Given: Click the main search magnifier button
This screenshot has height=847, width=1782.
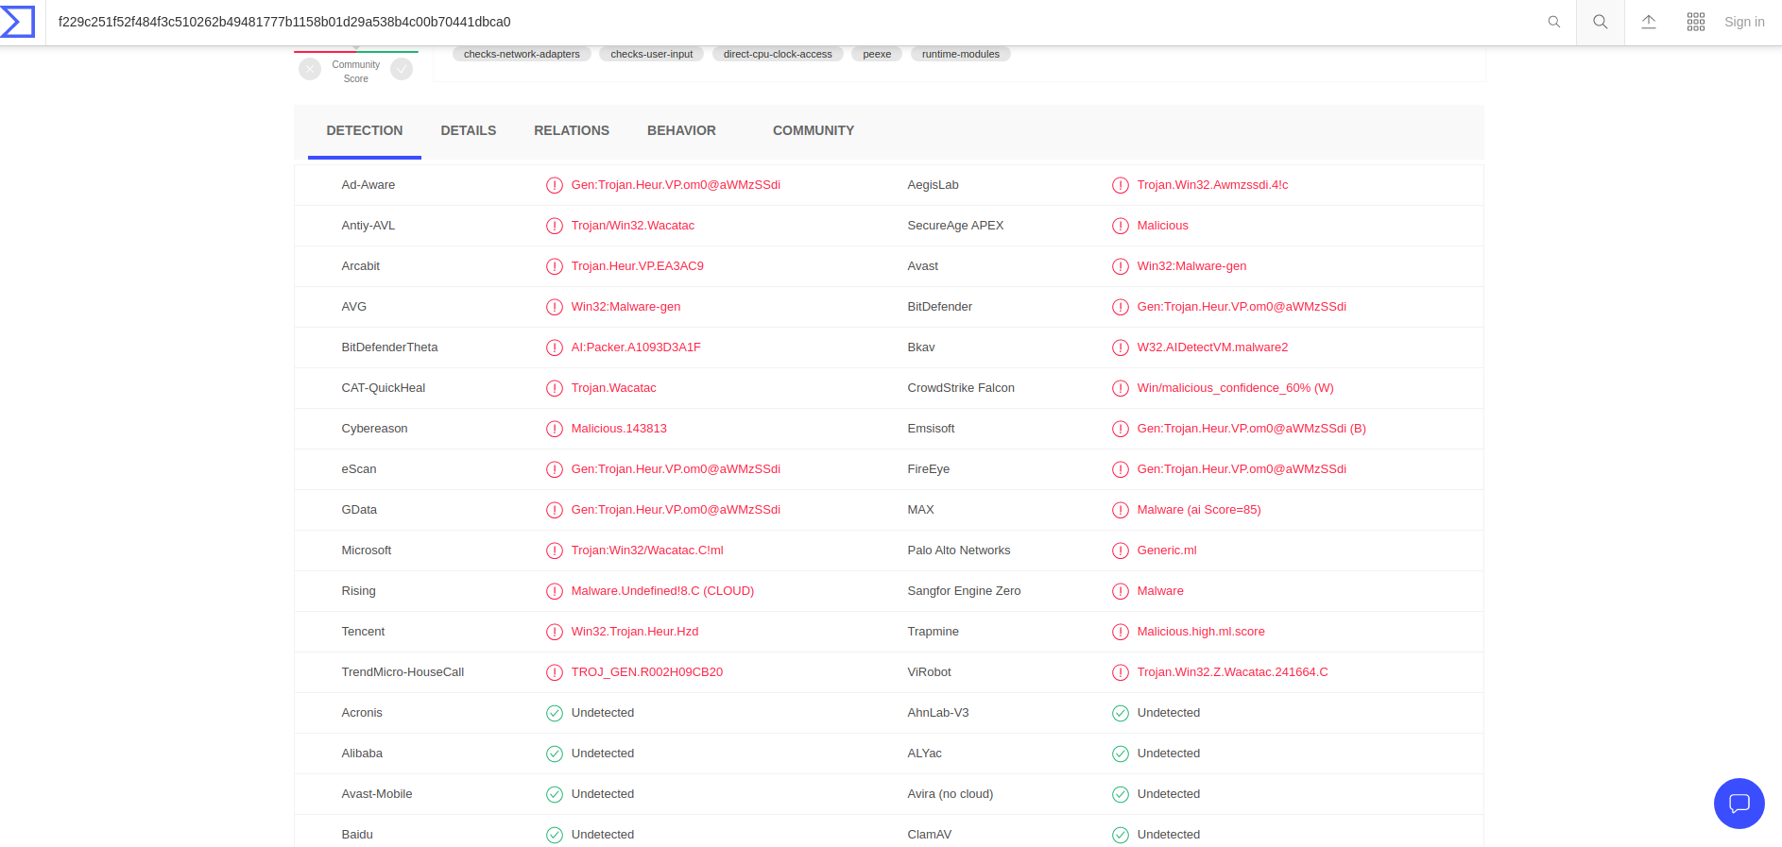Looking at the screenshot, I should coord(1601,22).
